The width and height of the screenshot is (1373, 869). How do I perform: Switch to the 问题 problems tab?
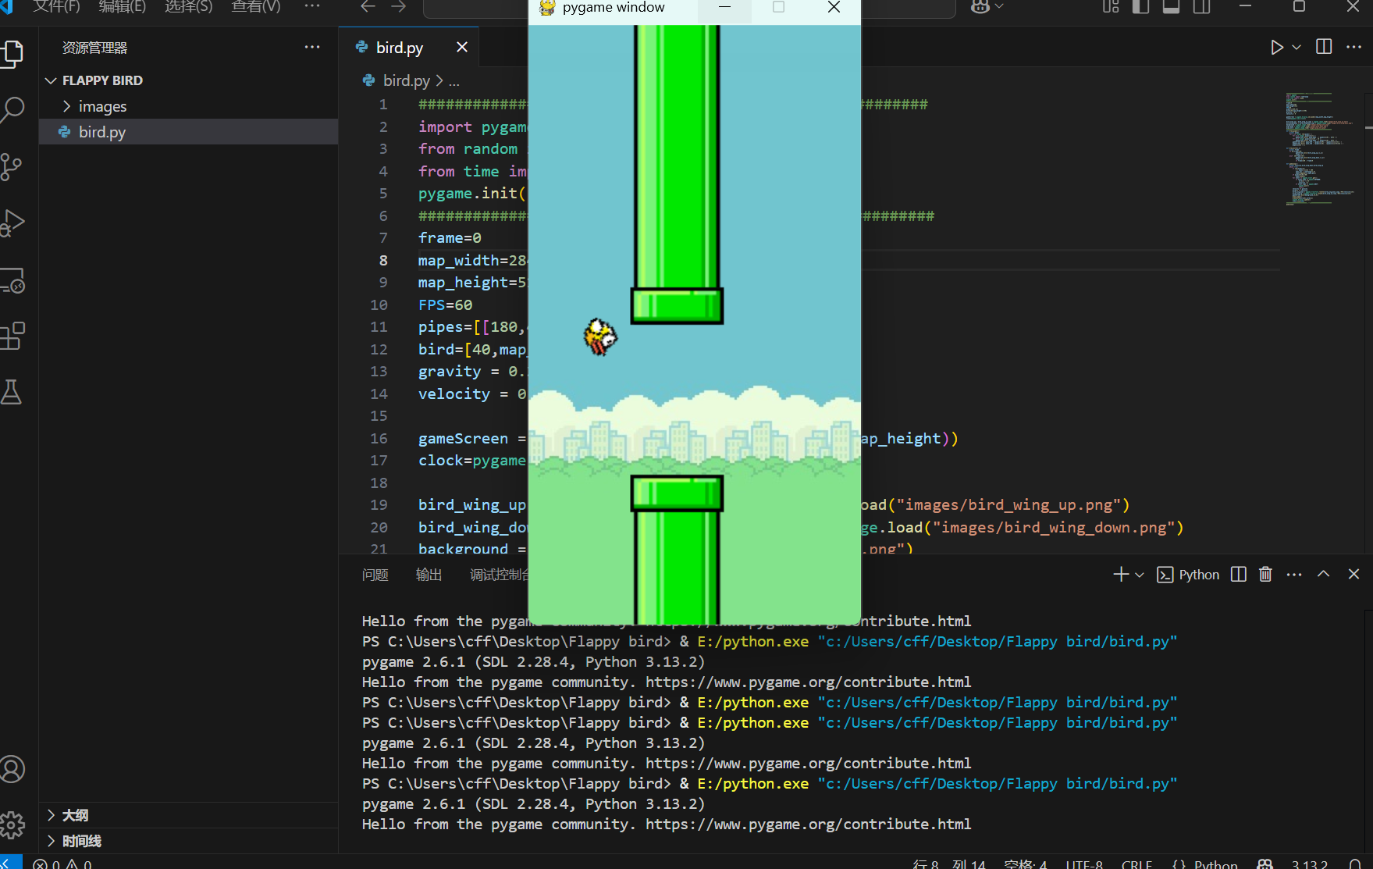[x=375, y=575]
